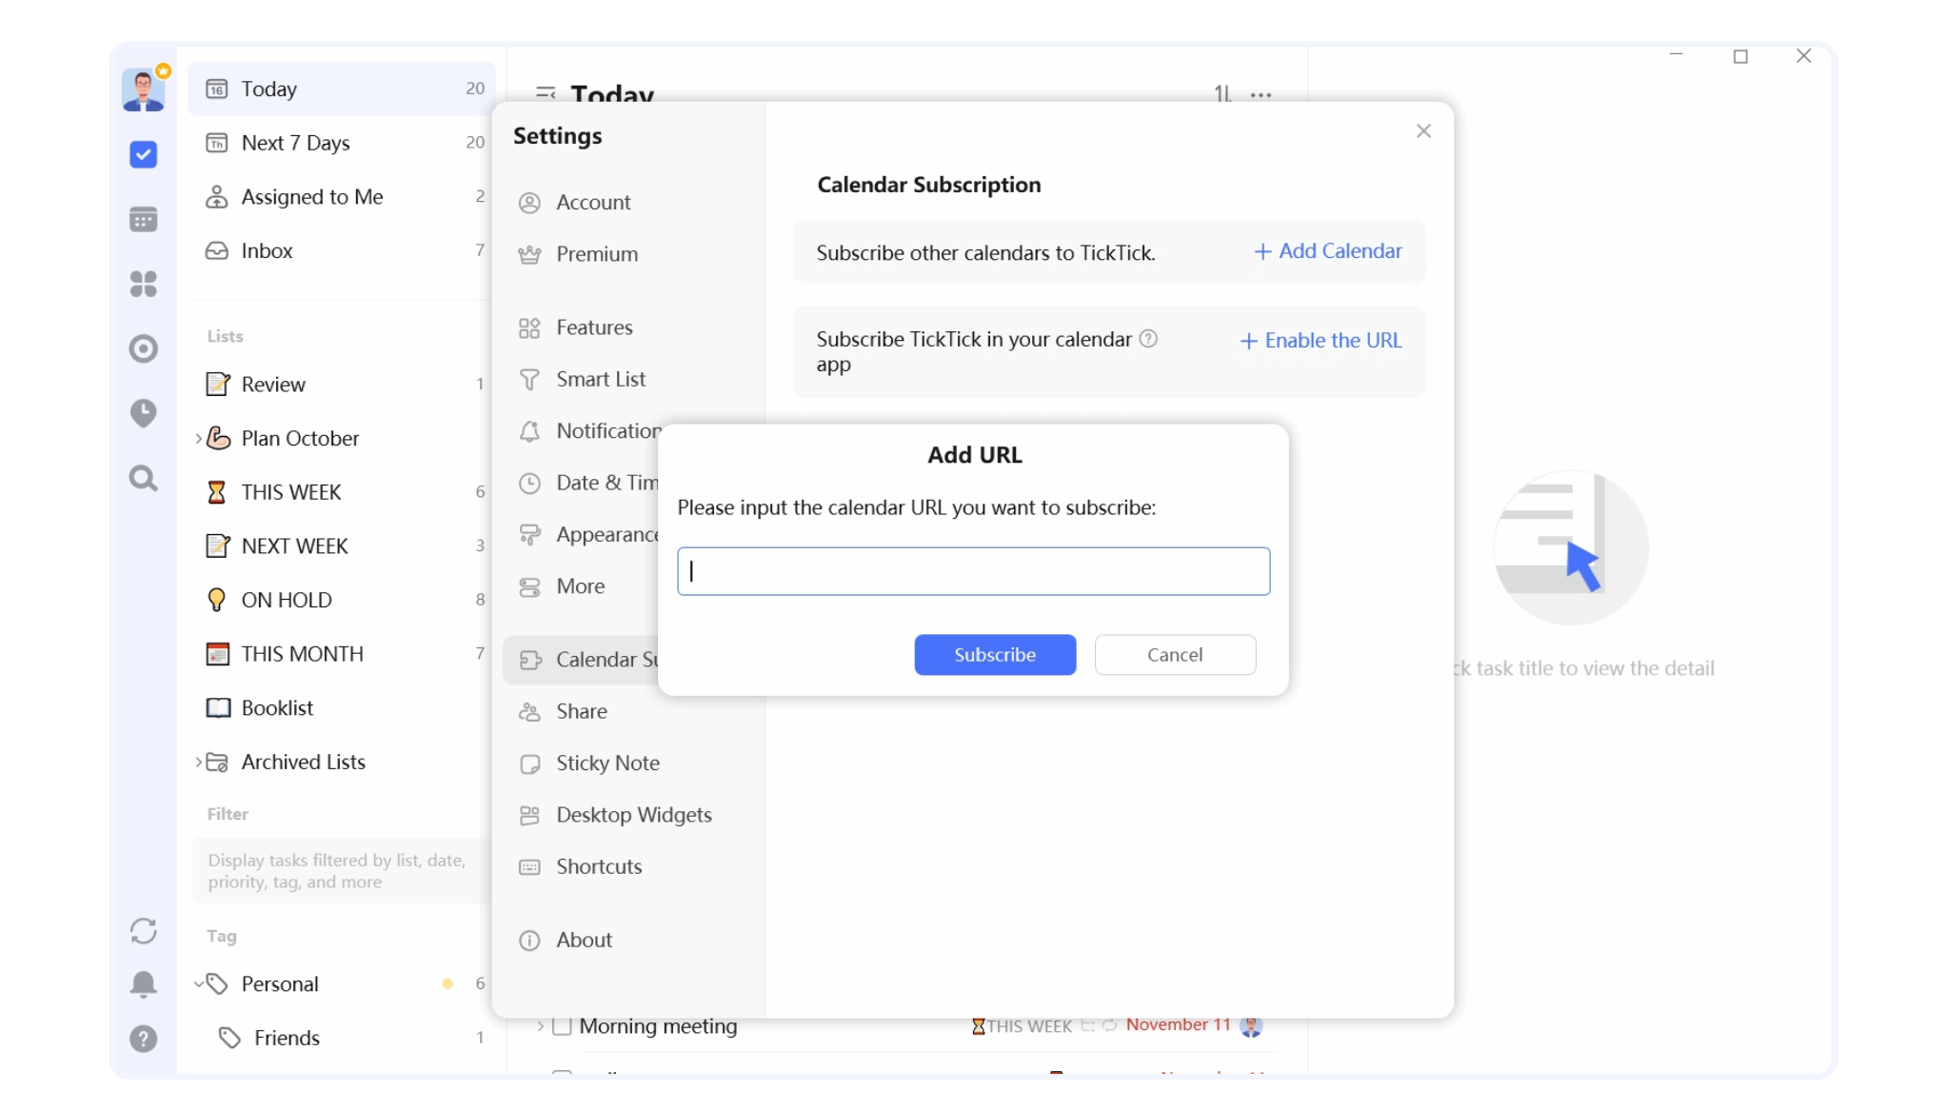The image size is (1947, 1111).
Task: Select Calendar Subscription settings tab
Action: [582, 660]
